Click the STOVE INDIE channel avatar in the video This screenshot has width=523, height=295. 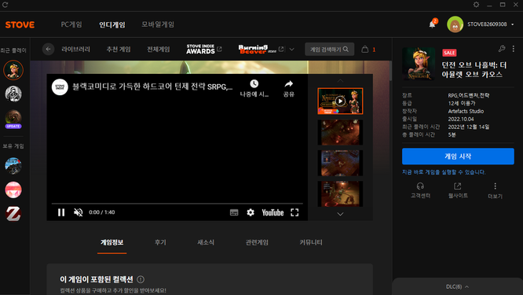pos(60,87)
